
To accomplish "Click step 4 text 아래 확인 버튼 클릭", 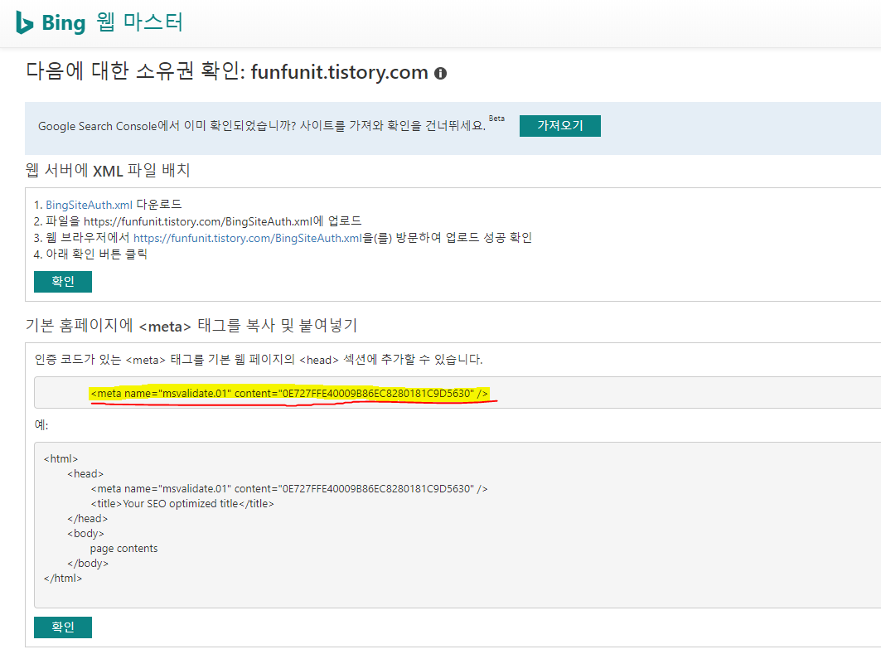I will pos(90,254).
